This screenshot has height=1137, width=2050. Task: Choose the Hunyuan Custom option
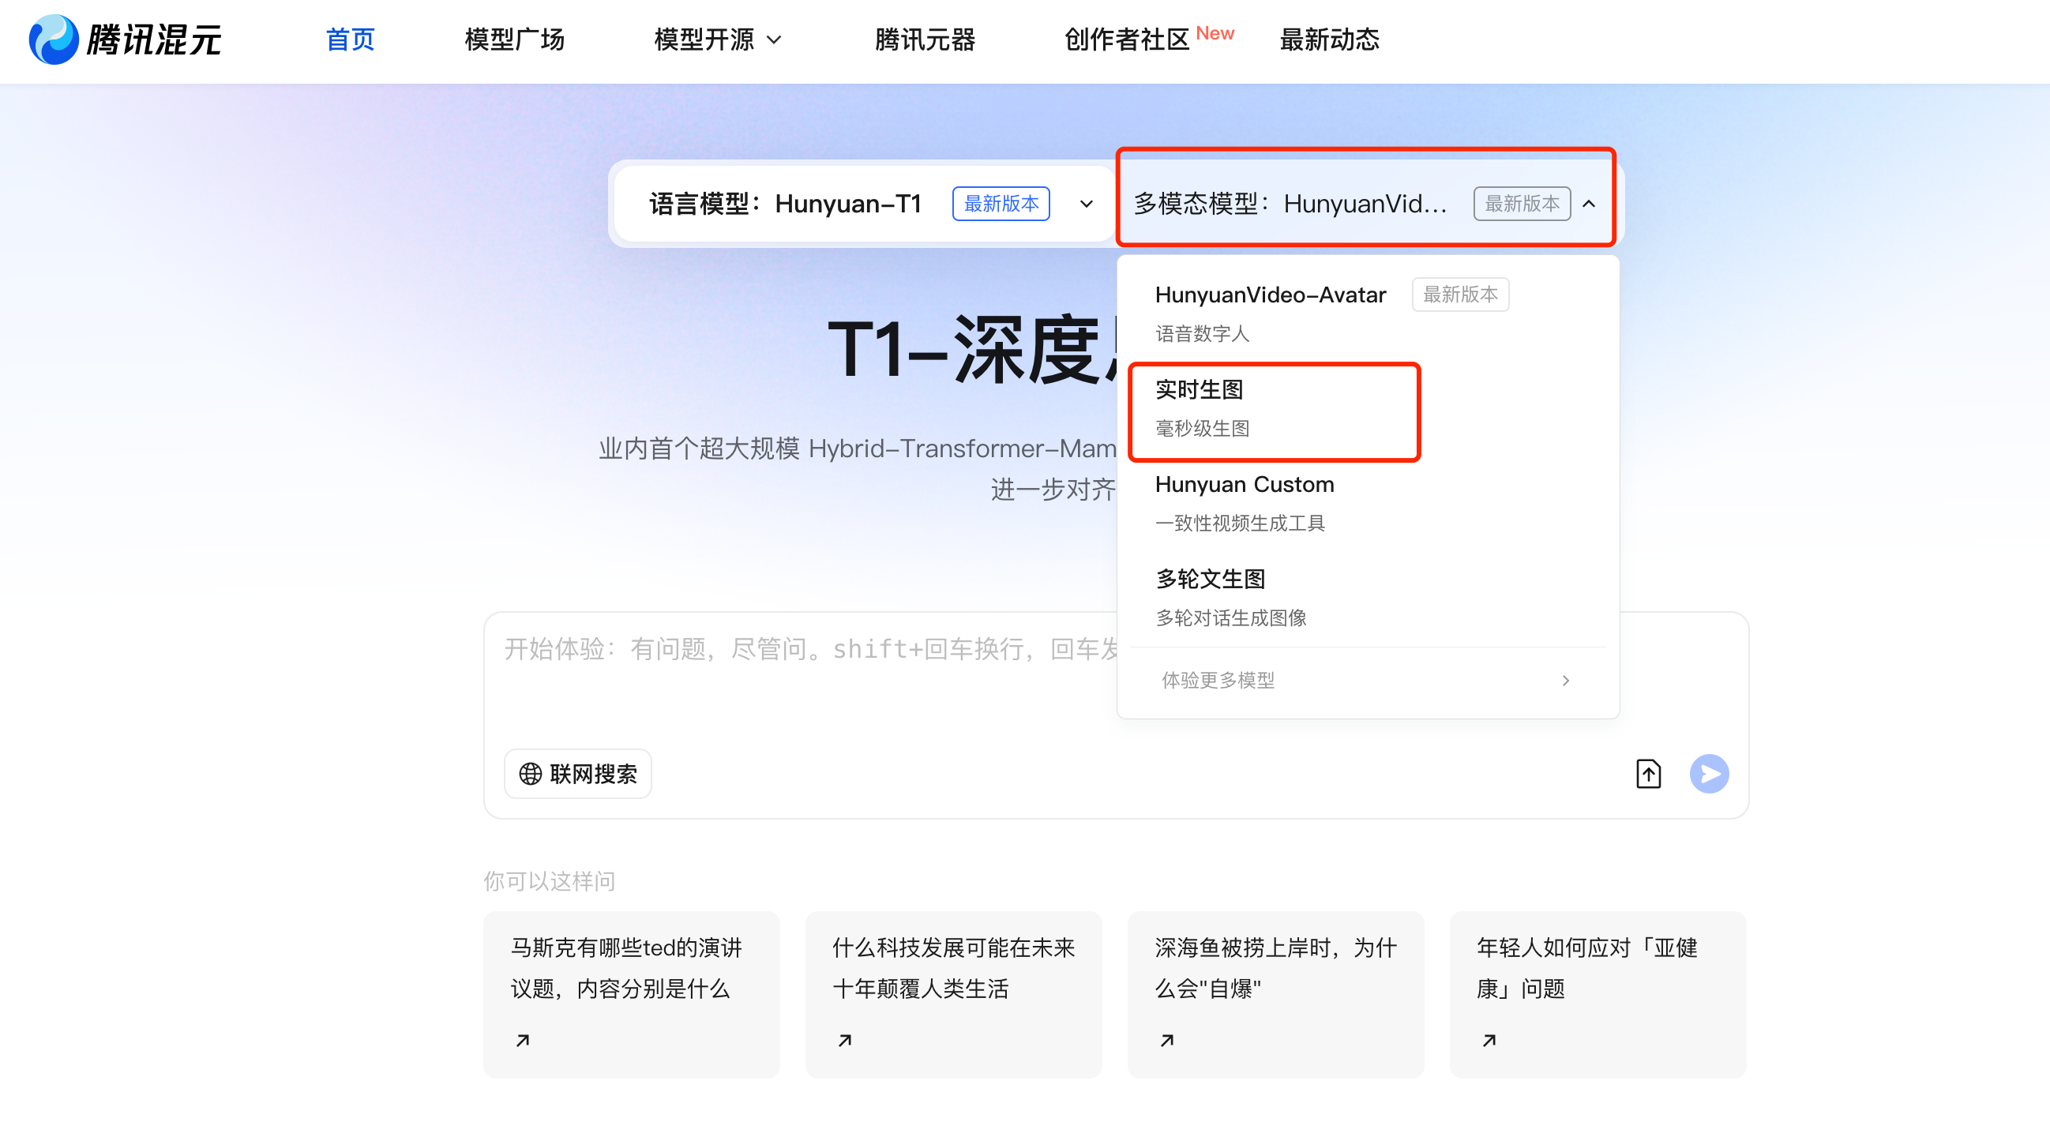1245,484
